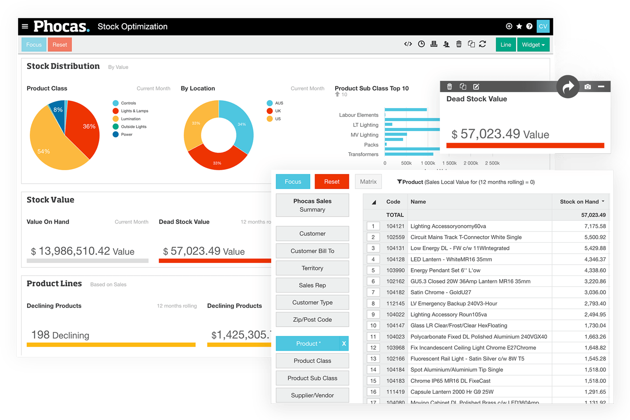Select the print icon in toolbar
Screen dimensions: 630x420
click(434, 44)
